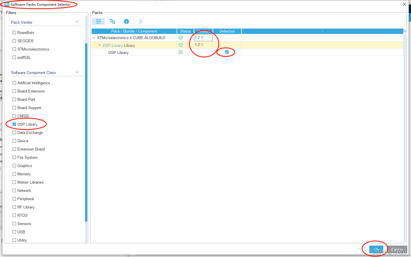411x257 pixels.
Task: Click the Selection column header
Action: click(227, 31)
